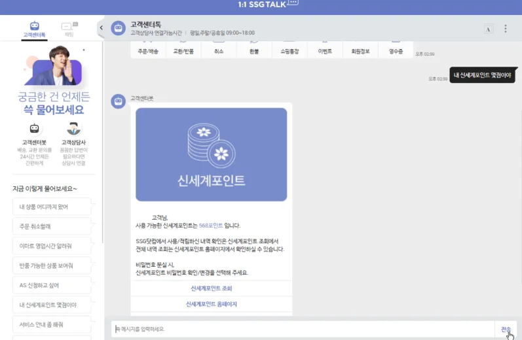The width and height of the screenshot is (522, 340).
Task: Click the 반품 가능한 상품 보여줘 suggestion
Action: click(x=52, y=265)
